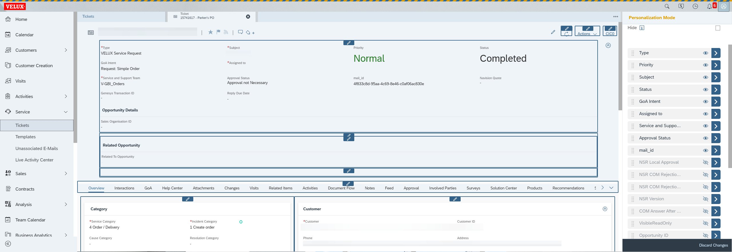
Task: Open Live Activity Center in sidebar
Action: coord(34,160)
